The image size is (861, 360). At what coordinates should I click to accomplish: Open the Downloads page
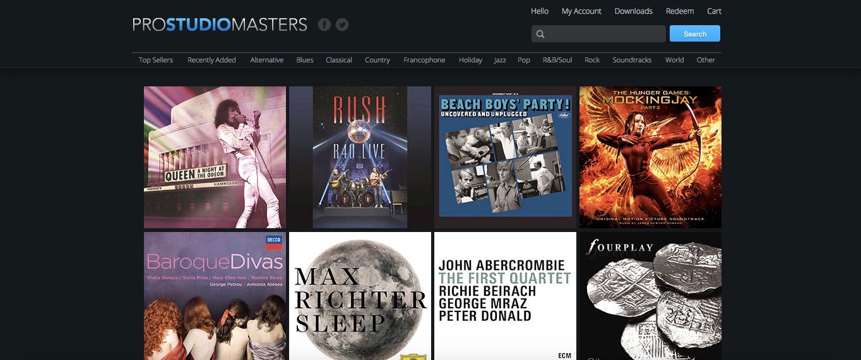click(x=634, y=11)
